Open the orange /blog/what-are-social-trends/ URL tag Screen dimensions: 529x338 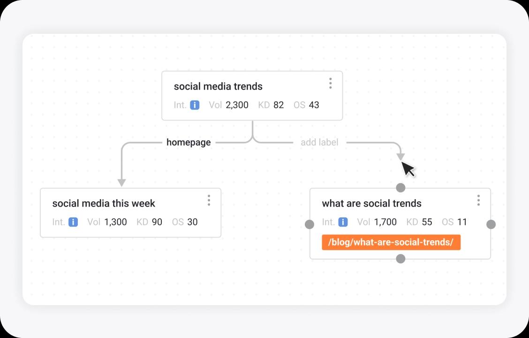(391, 242)
